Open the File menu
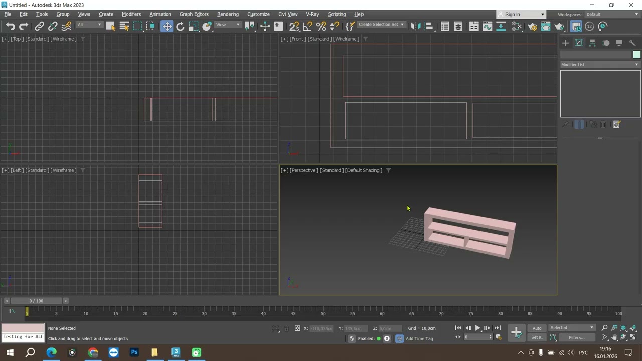The image size is (642, 361). 8,14
